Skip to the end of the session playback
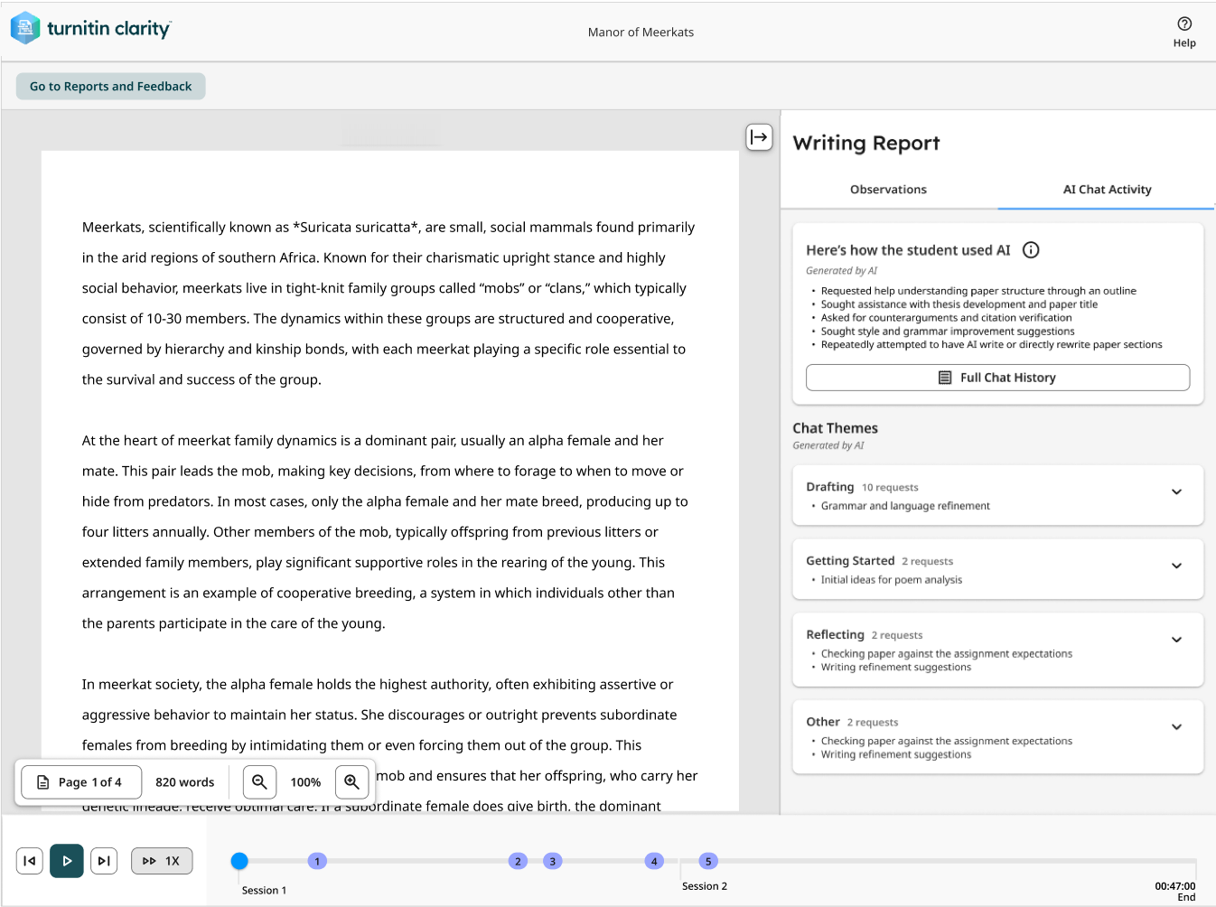The height and width of the screenshot is (907, 1216). pos(104,860)
